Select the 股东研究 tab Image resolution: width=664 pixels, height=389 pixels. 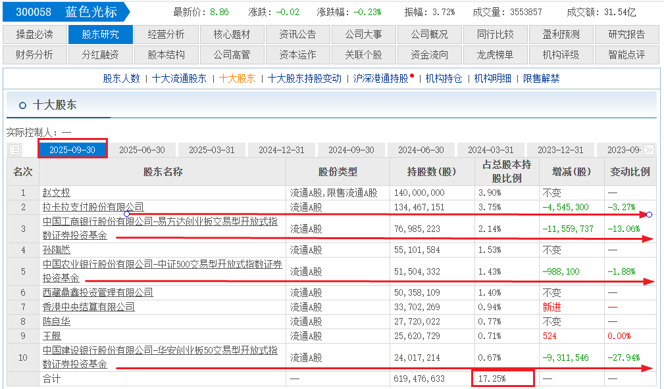[x=101, y=34]
